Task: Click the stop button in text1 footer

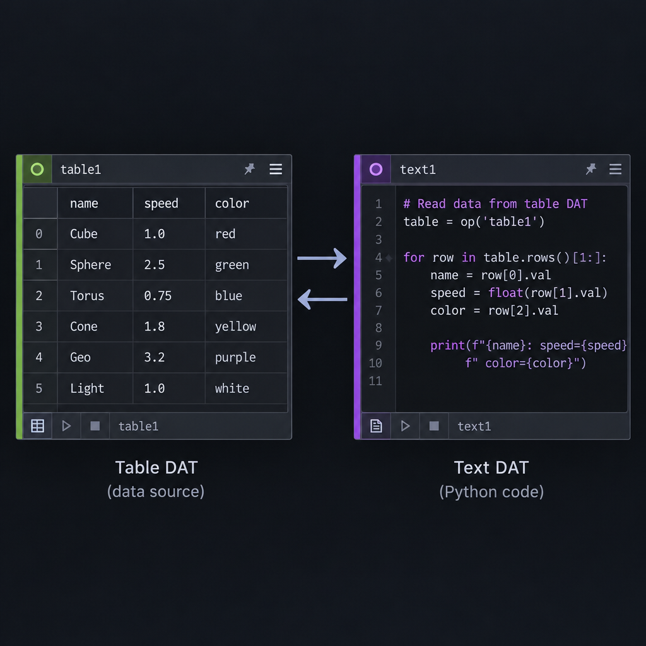Action: point(434,426)
